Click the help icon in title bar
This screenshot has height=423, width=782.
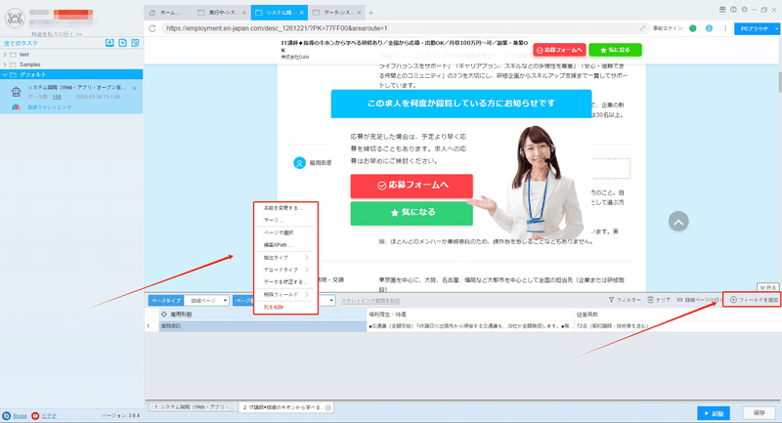point(733,10)
